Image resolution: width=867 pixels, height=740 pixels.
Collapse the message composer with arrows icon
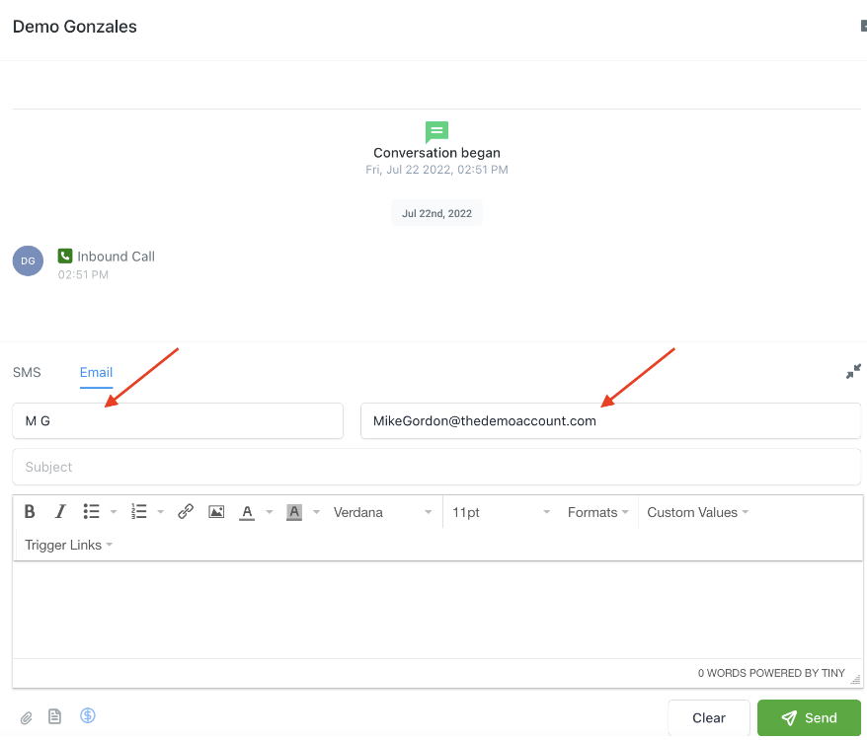(853, 372)
